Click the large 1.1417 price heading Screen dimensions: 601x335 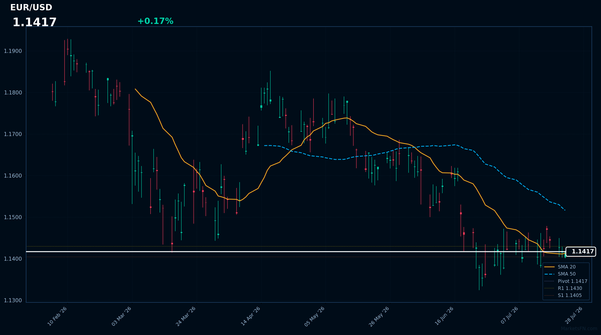click(35, 22)
